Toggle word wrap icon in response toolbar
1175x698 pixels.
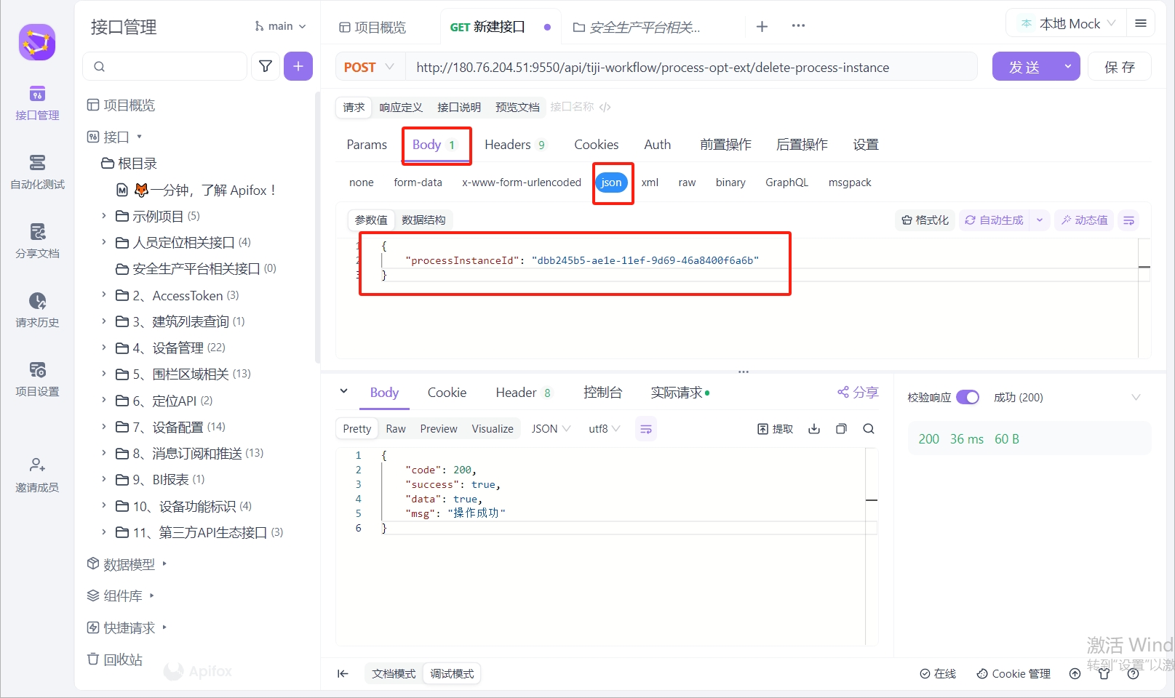(646, 429)
